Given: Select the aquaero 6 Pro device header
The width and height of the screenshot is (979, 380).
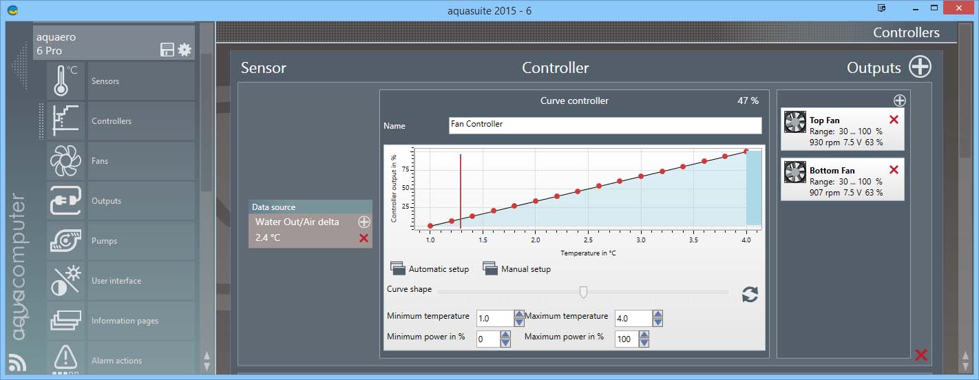Looking at the screenshot, I should [x=114, y=43].
